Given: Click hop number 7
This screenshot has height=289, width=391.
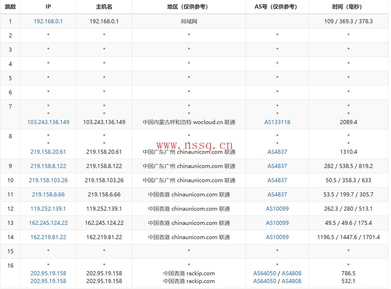Looking at the screenshot, I should [x=10, y=107].
